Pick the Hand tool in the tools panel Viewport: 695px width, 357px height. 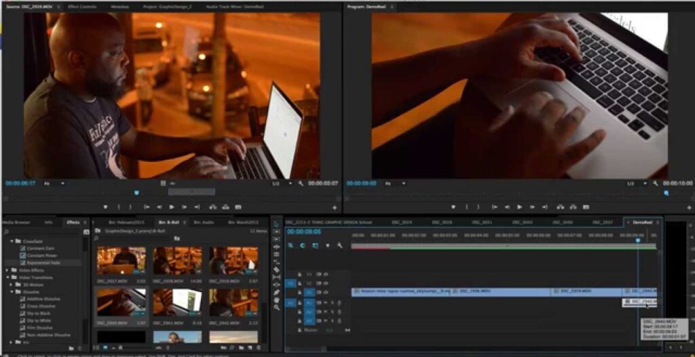pyautogui.click(x=277, y=299)
